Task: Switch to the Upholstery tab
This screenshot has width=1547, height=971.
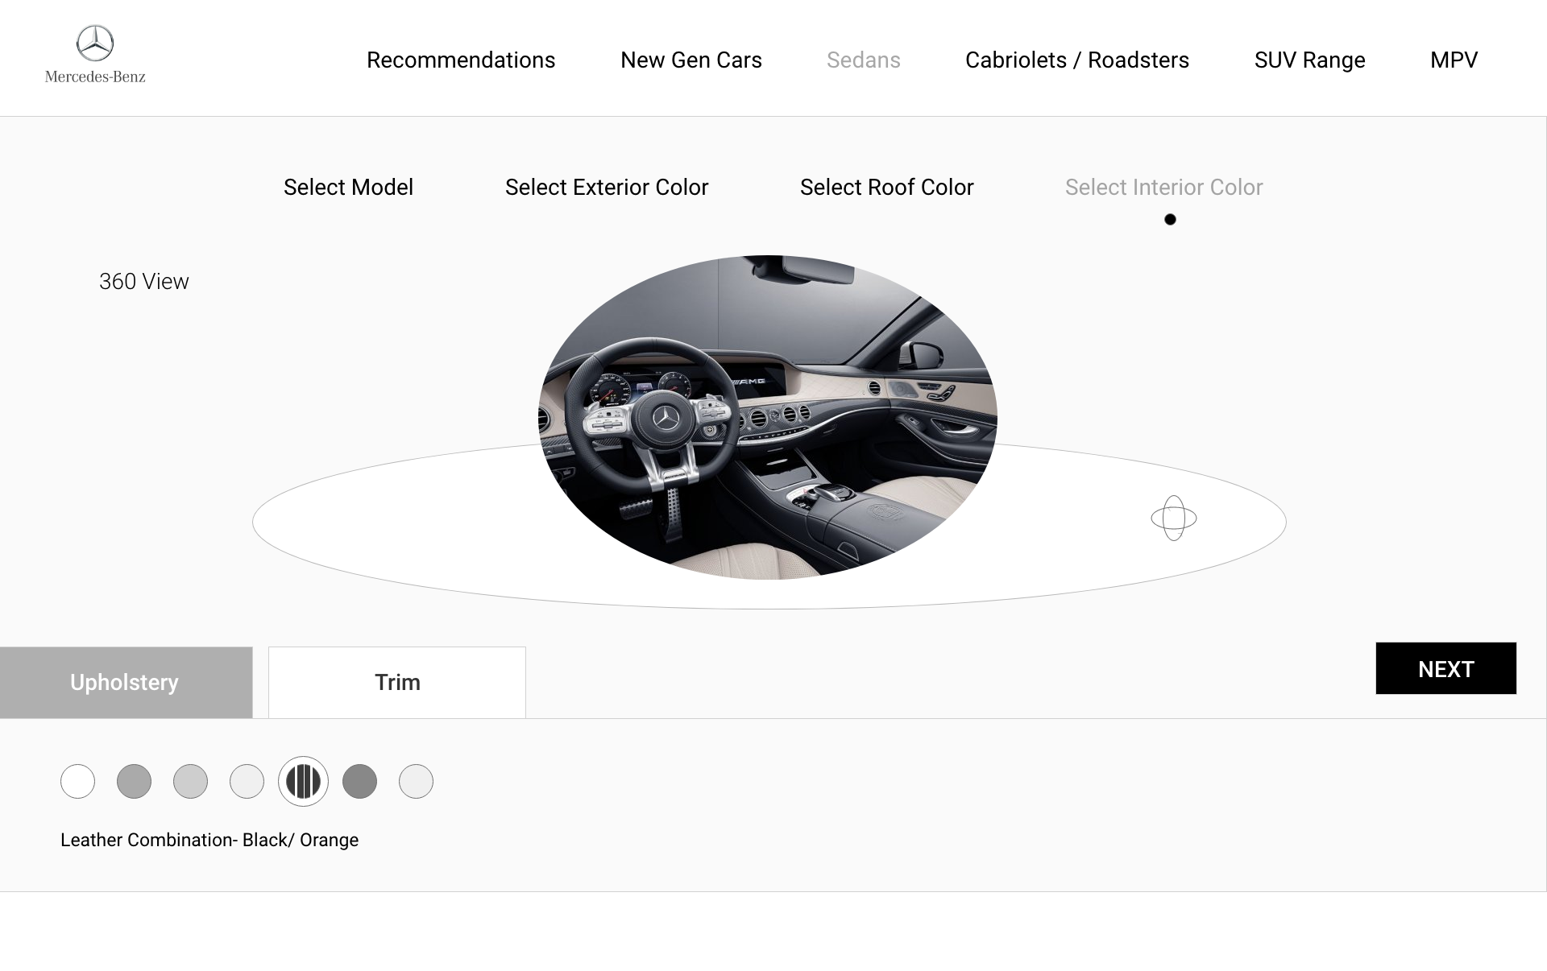Action: [x=126, y=682]
